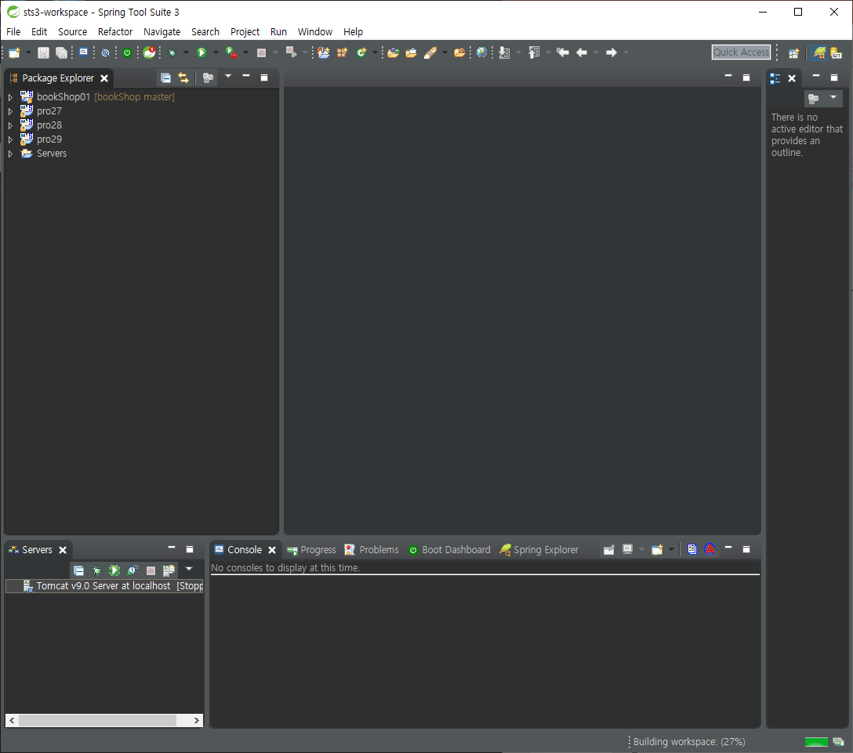The width and height of the screenshot is (853, 753).
Task: Expand the pro27 project
Action: pyautogui.click(x=10, y=111)
